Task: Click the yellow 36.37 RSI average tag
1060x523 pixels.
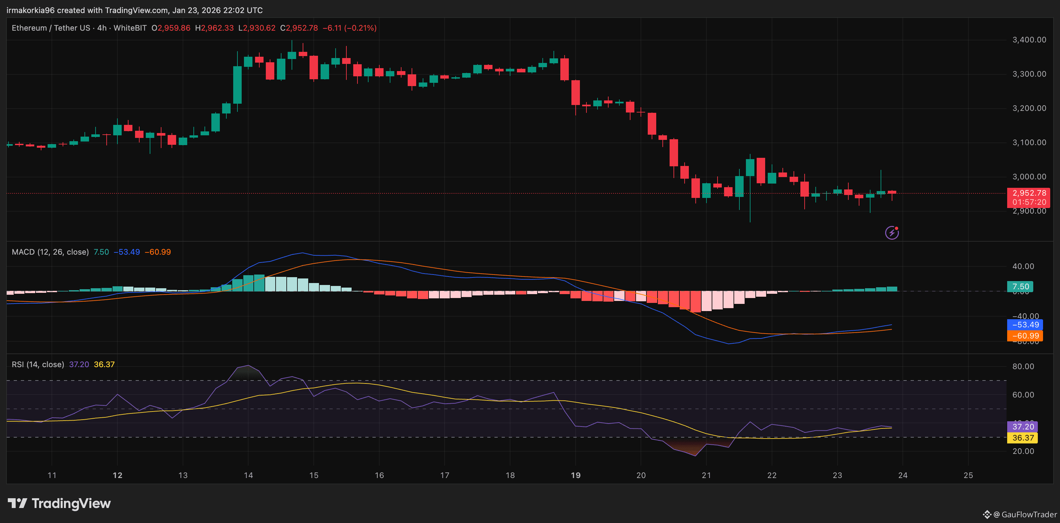Action: click(1022, 438)
